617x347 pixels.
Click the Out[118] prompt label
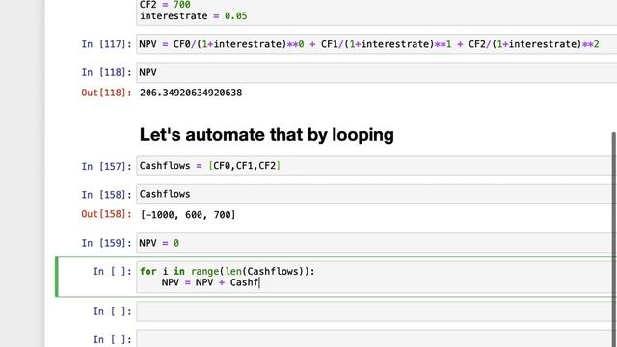click(106, 93)
